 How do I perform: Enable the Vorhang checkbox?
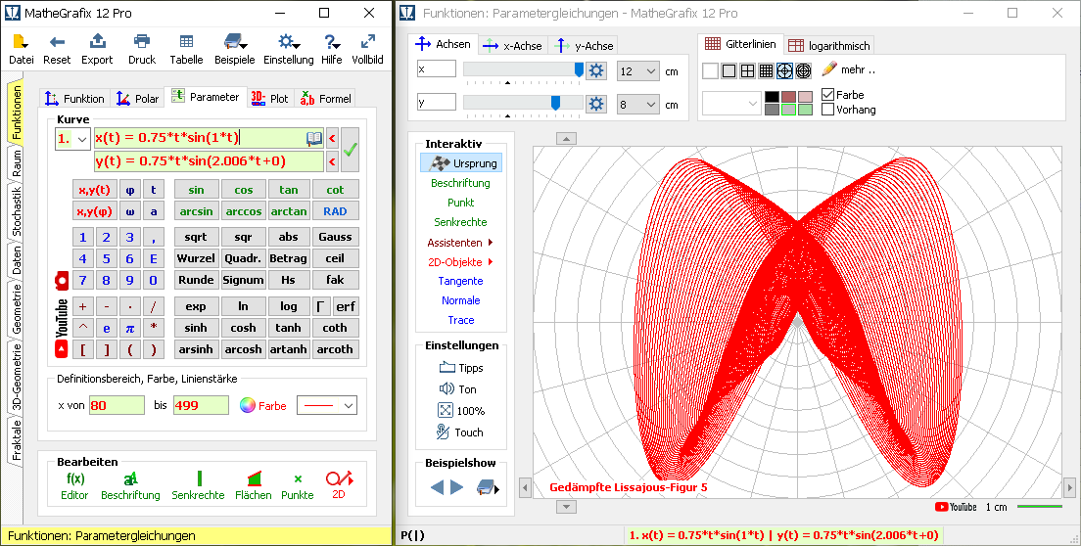pos(828,110)
